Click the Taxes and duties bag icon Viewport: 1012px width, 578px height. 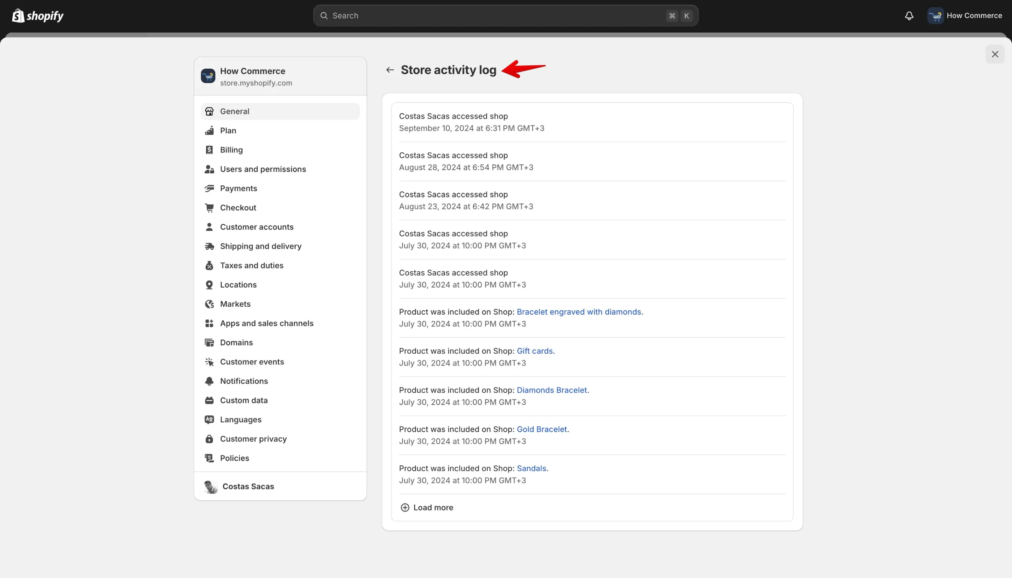[209, 266]
